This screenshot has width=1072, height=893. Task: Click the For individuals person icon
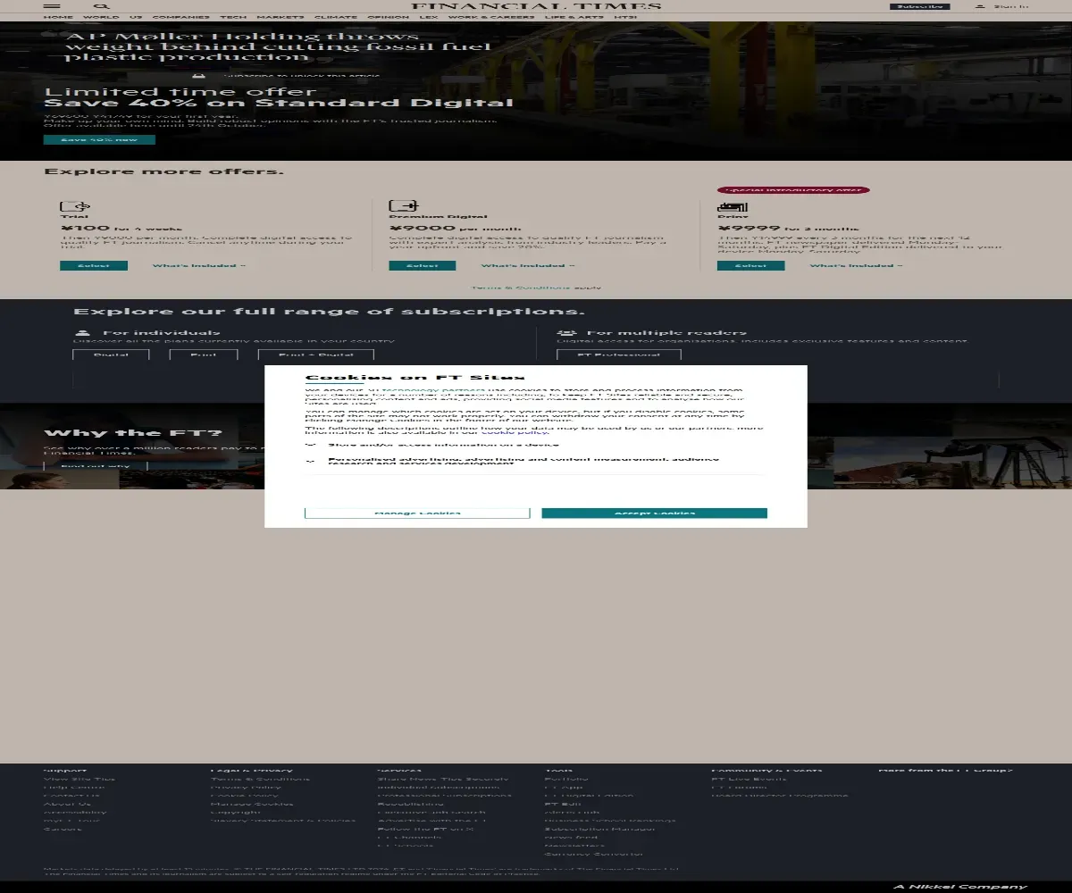83,333
